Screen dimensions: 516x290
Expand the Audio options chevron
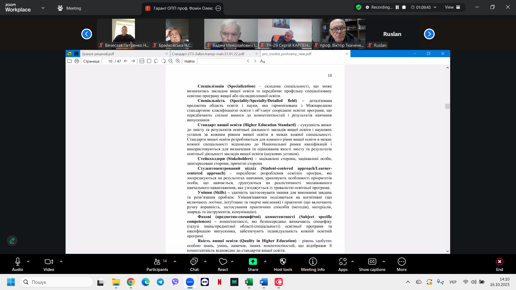28,261
